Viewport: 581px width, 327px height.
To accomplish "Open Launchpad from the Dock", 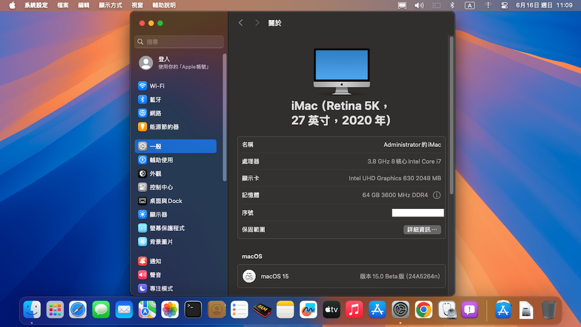I will pos(55,309).
